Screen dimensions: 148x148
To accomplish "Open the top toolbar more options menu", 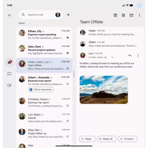I will pyautogui.click(x=139, y=15).
